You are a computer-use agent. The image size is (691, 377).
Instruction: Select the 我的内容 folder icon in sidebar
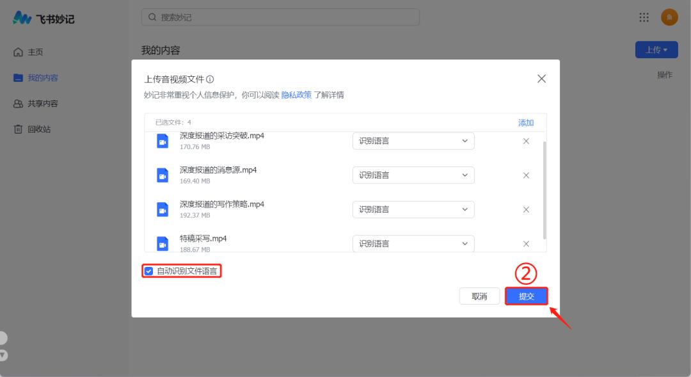coord(18,77)
